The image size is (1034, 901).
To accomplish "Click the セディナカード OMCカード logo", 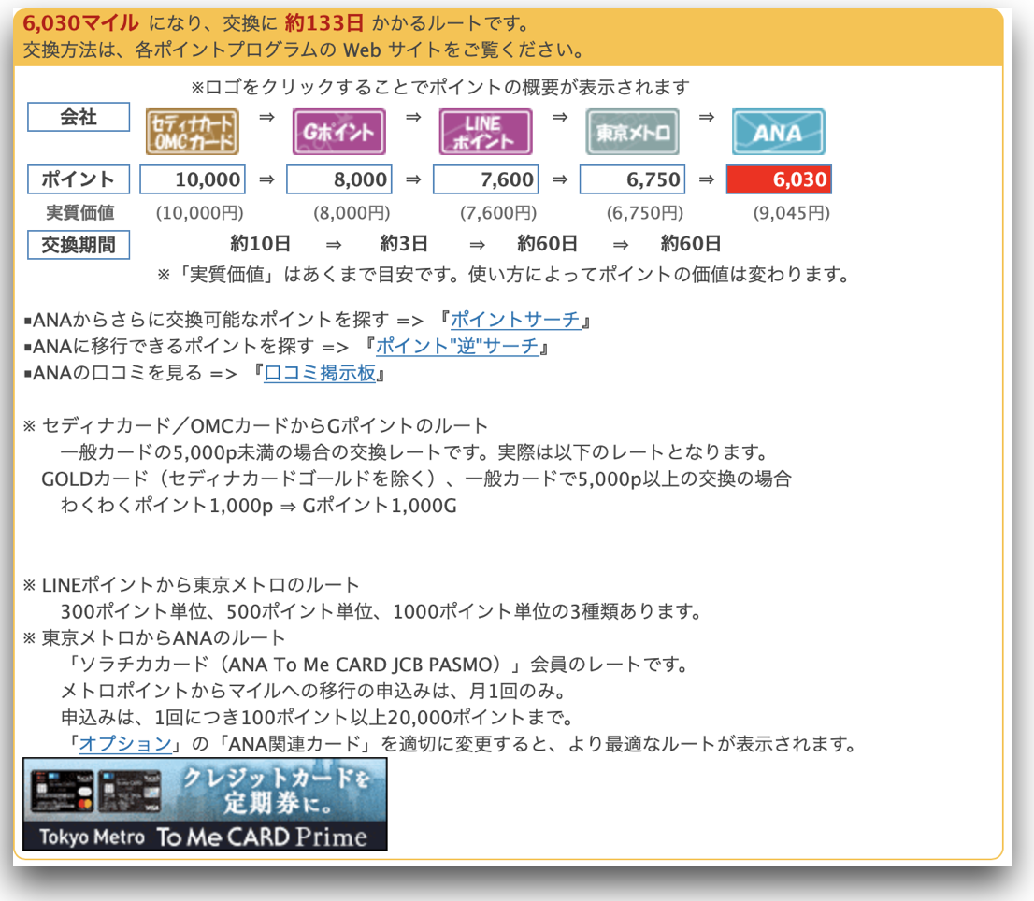I will (x=192, y=132).
